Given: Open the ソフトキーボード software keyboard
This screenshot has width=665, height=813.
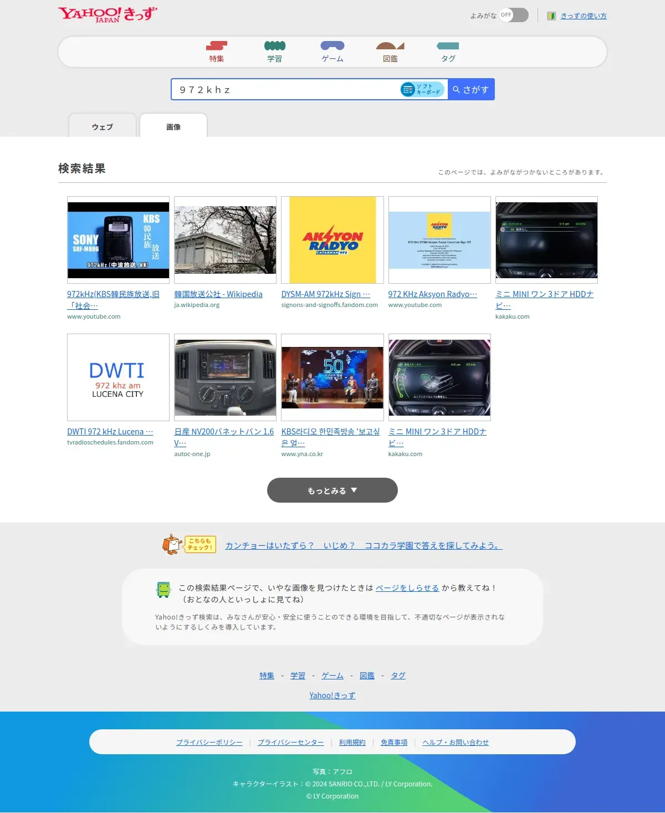Looking at the screenshot, I should 423,89.
